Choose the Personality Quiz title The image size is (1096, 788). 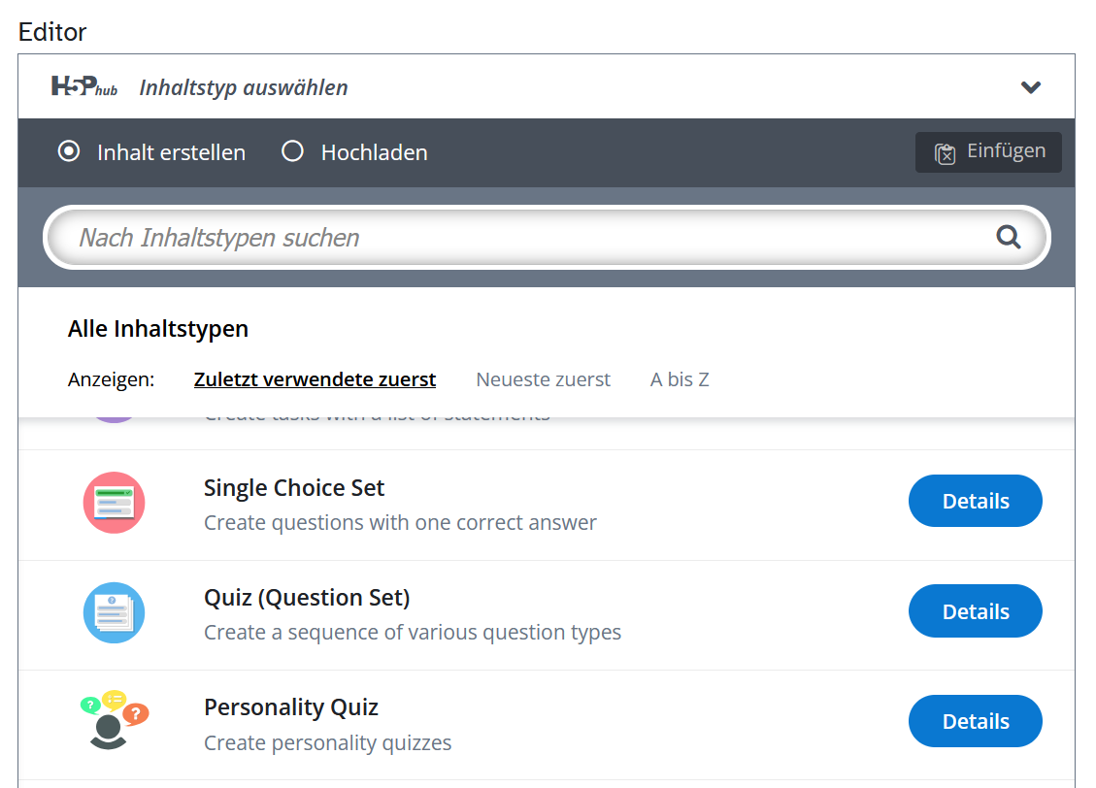(290, 706)
